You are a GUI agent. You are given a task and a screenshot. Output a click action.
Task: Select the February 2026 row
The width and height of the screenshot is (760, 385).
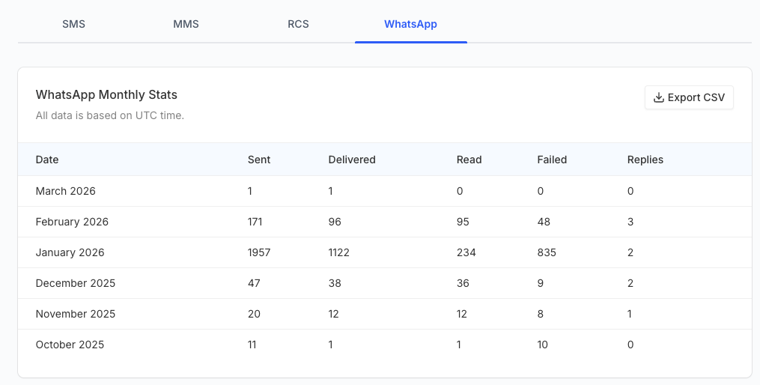385,222
